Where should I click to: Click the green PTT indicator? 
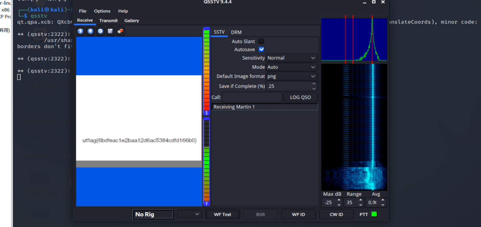(x=374, y=214)
